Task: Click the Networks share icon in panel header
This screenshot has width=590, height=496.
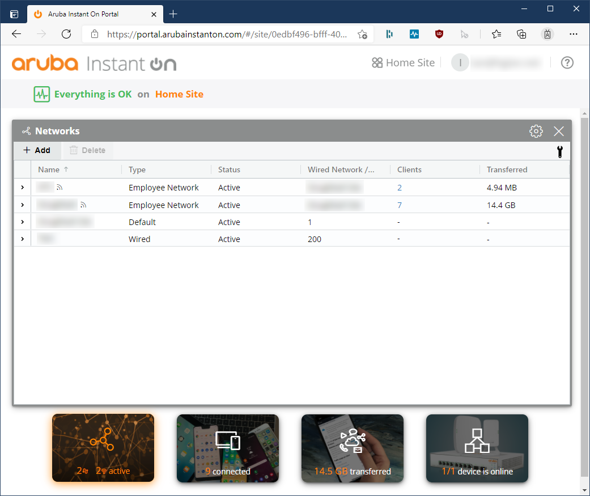Action: 26,131
